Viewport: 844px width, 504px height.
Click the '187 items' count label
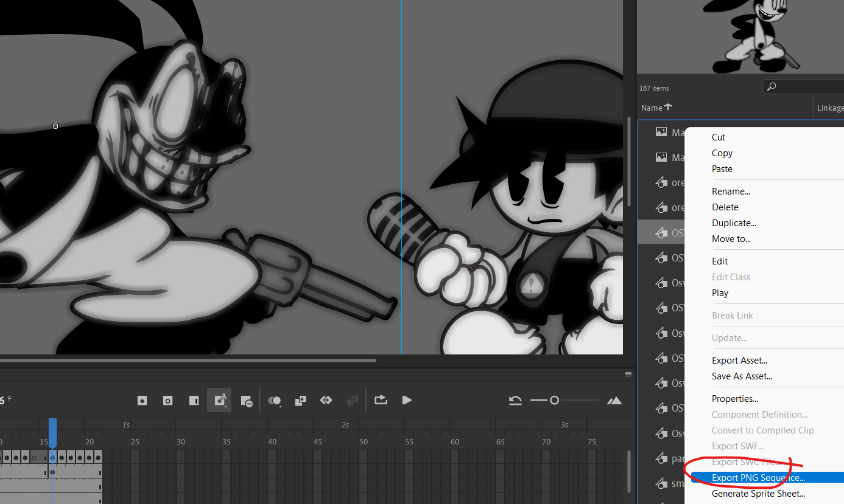[654, 88]
